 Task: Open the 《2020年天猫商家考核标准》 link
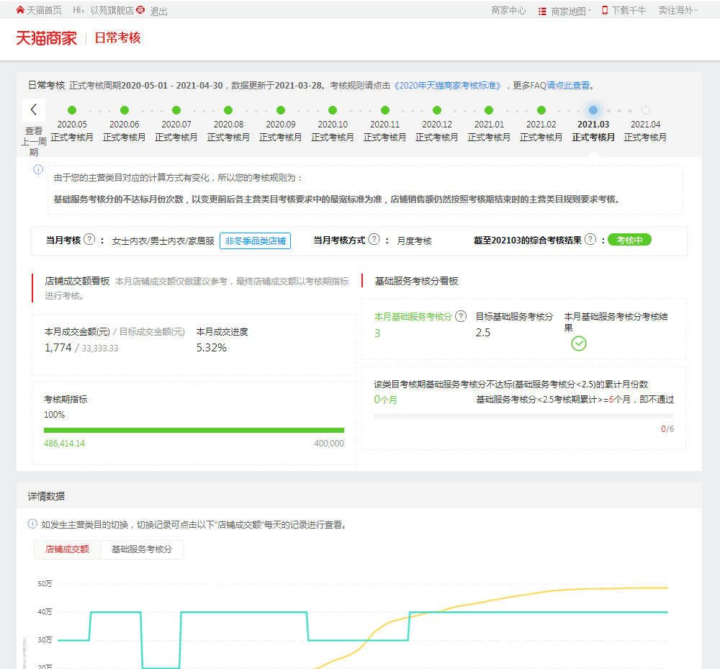tap(448, 86)
